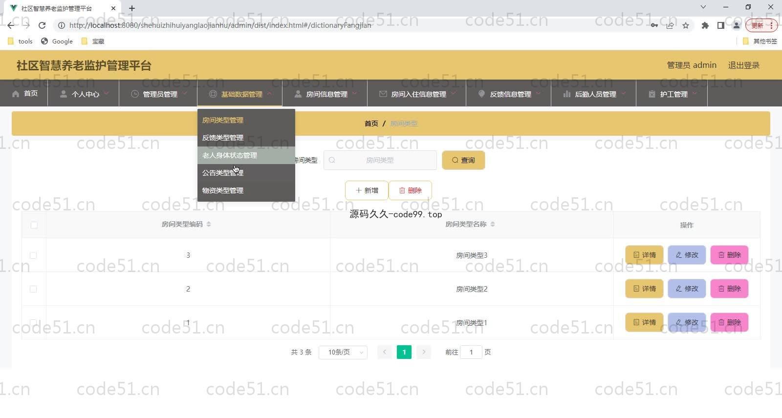Screen dimensions: 782x418
Task: Click the 新增 add button
Action: tap(367, 190)
